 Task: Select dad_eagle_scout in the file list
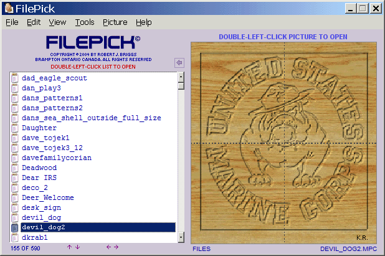pyautogui.click(x=54, y=78)
